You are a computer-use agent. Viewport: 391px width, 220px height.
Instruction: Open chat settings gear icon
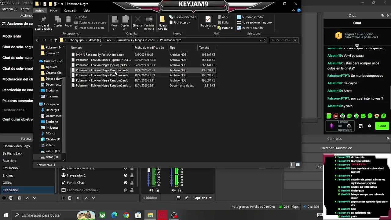coord(369,126)
